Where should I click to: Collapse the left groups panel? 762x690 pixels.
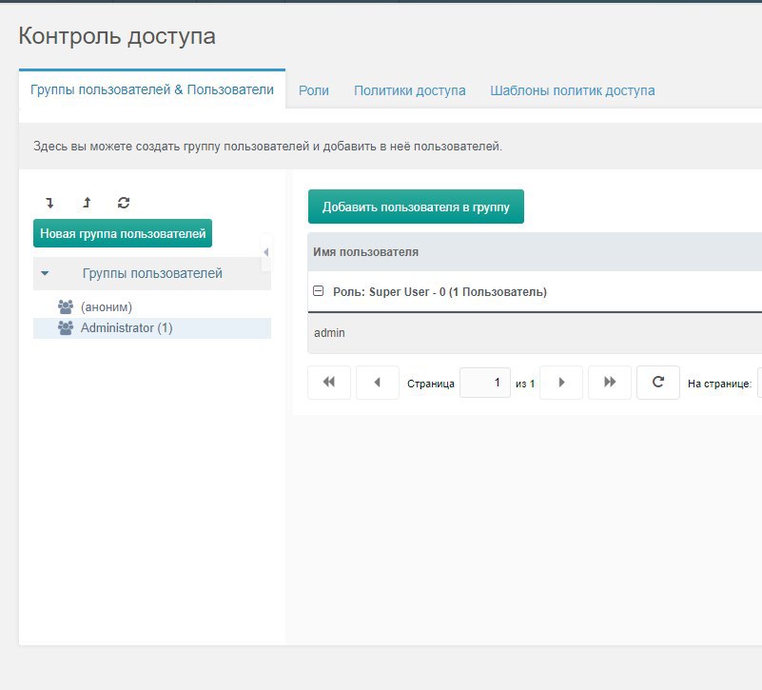(265, 252)
